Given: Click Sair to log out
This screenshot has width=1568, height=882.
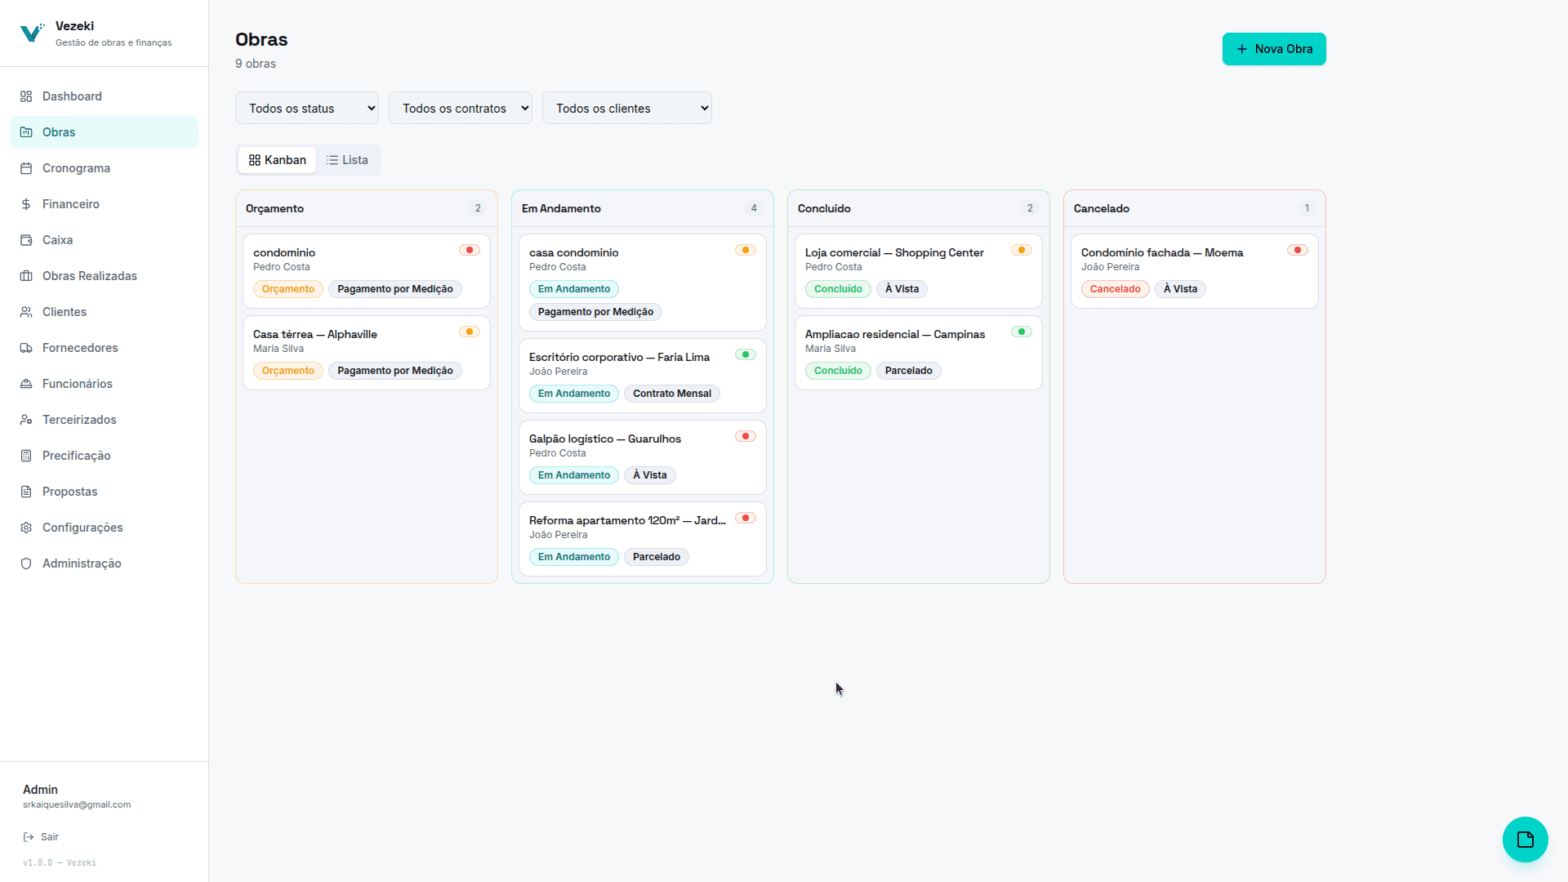Looking at the screenshot, I should point(41,837).
